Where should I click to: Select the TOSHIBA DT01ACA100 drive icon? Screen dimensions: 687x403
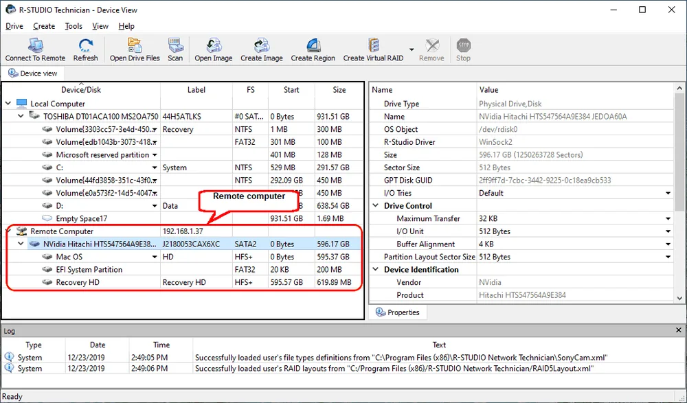pyautogui.click(x=34, y=115)
